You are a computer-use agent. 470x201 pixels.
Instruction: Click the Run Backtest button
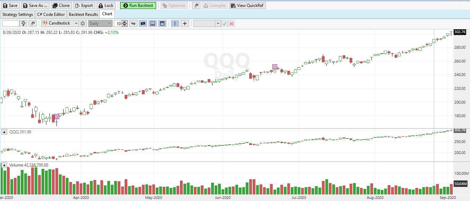(x=138, y=6)
